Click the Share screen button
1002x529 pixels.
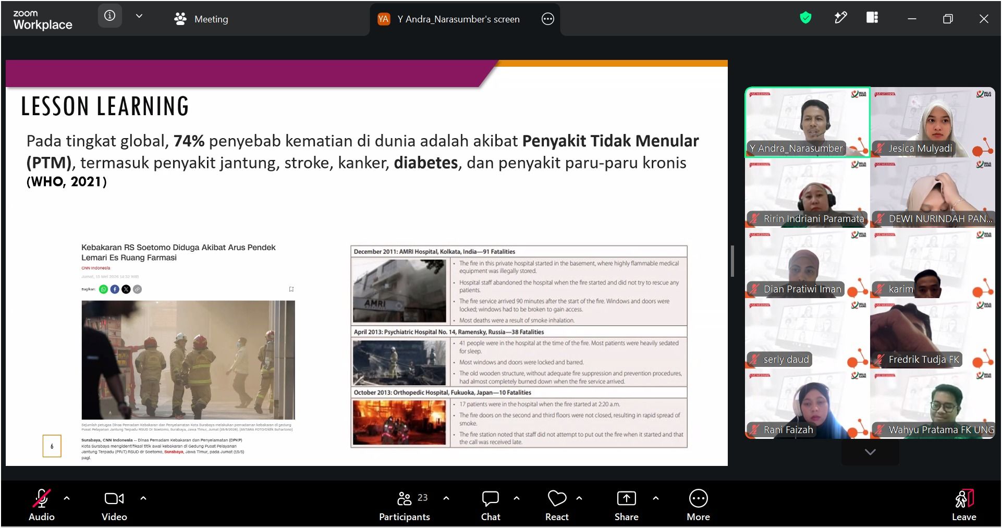627,506
